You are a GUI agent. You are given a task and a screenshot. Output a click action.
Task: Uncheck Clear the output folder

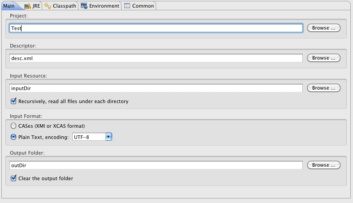tap(13, 178)
